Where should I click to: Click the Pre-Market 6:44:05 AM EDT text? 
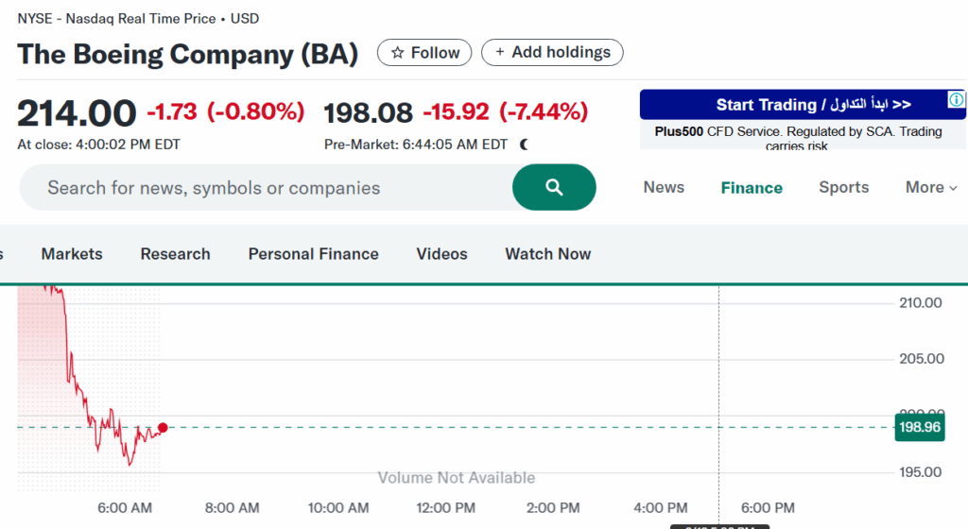point(416,145)
